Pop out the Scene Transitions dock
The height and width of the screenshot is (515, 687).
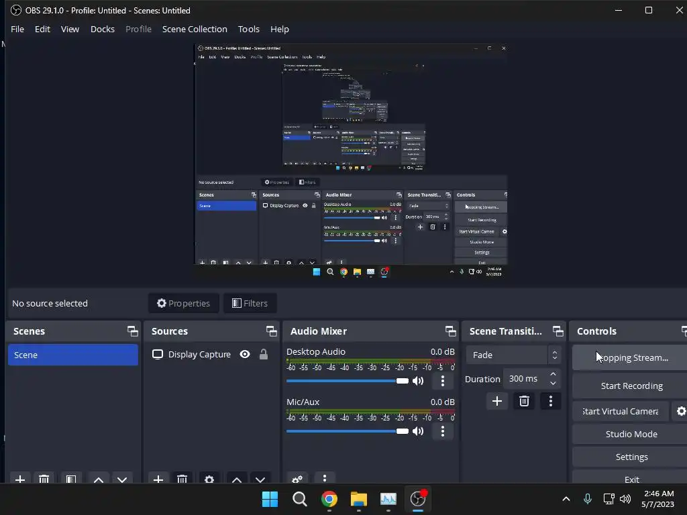[558, 331]
